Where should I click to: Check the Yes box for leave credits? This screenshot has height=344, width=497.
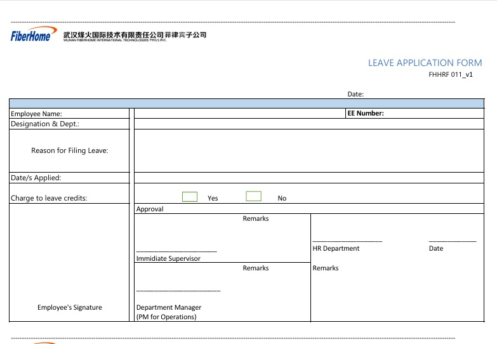[x=190, y=197]
